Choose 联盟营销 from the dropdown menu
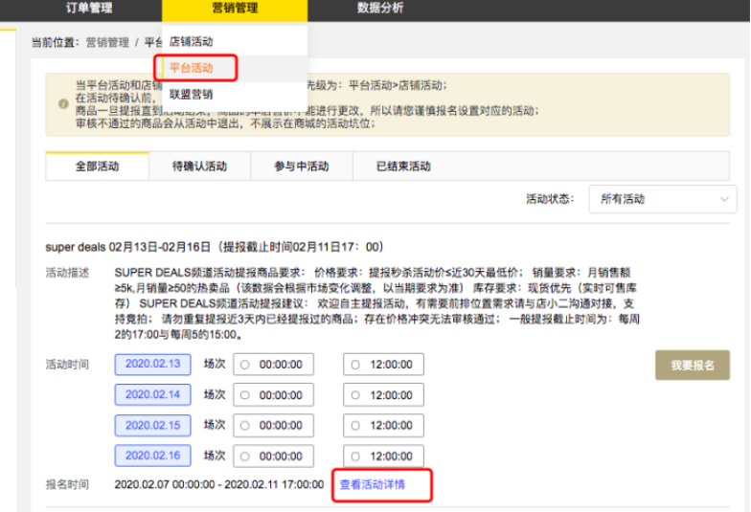The width and height of the screenshot is (751, 512). click(x=235, y=94)
